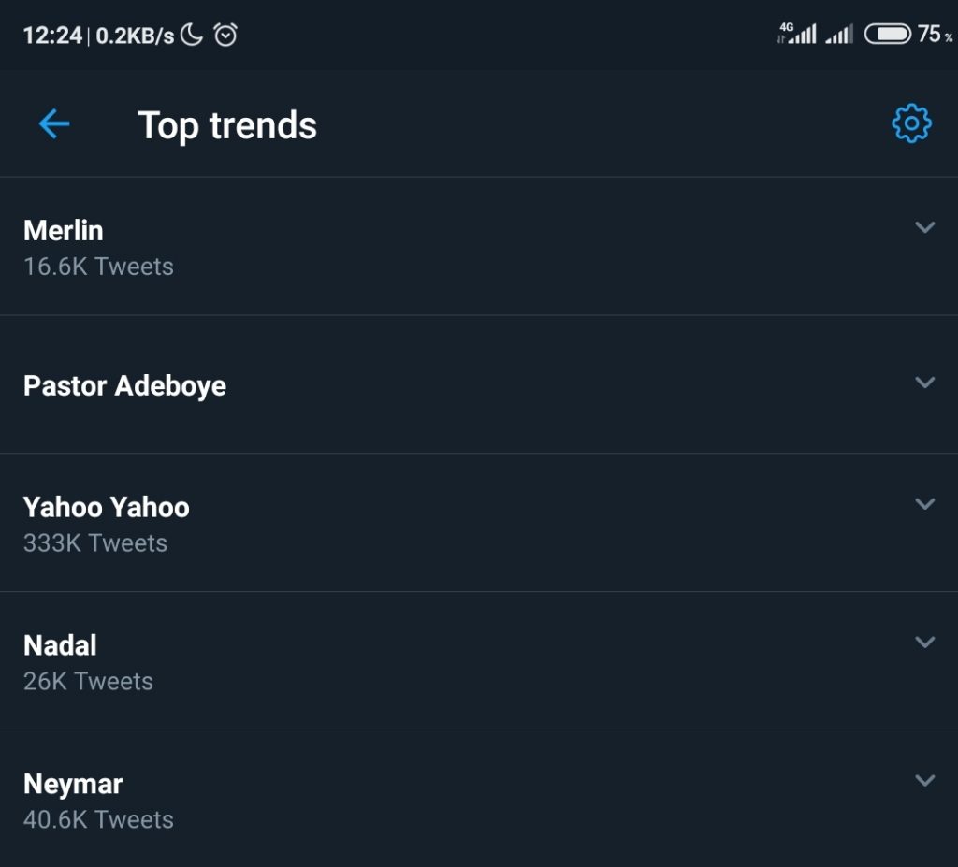Open the Merlin trending topic
958x867 pixels.
coord(64,230)
